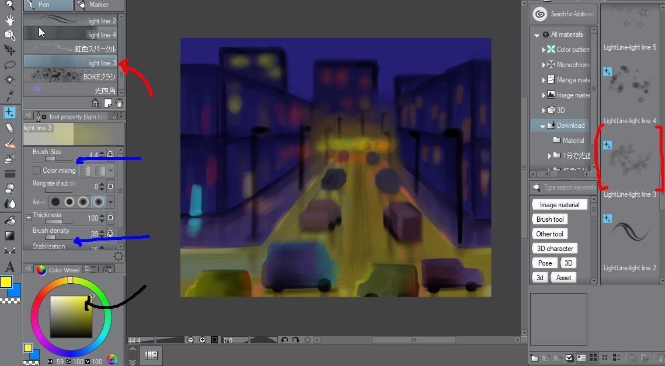Toggle Thickness effect source button
Viewport: 665px width, 366px height.
pyautogui.click(x=110, y=218)
